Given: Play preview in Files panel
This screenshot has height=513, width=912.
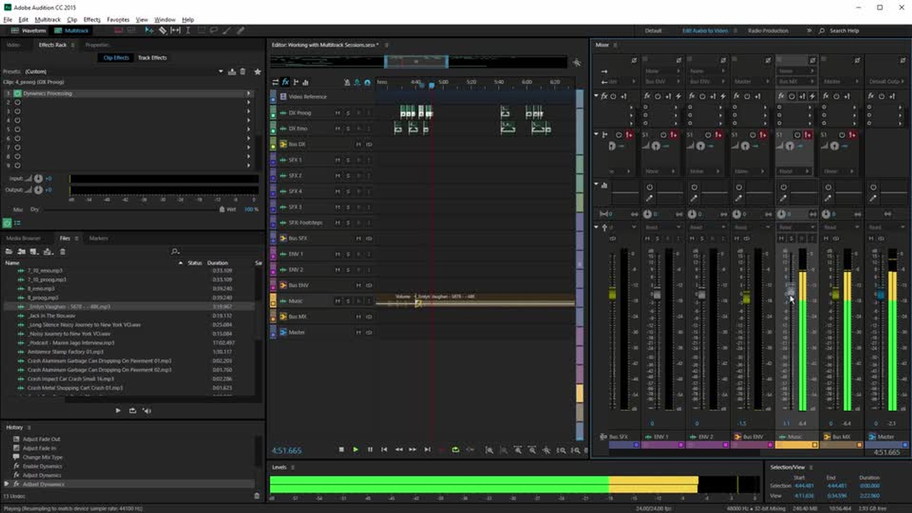Looking at the screenshot, I should [x=118, y=410].
